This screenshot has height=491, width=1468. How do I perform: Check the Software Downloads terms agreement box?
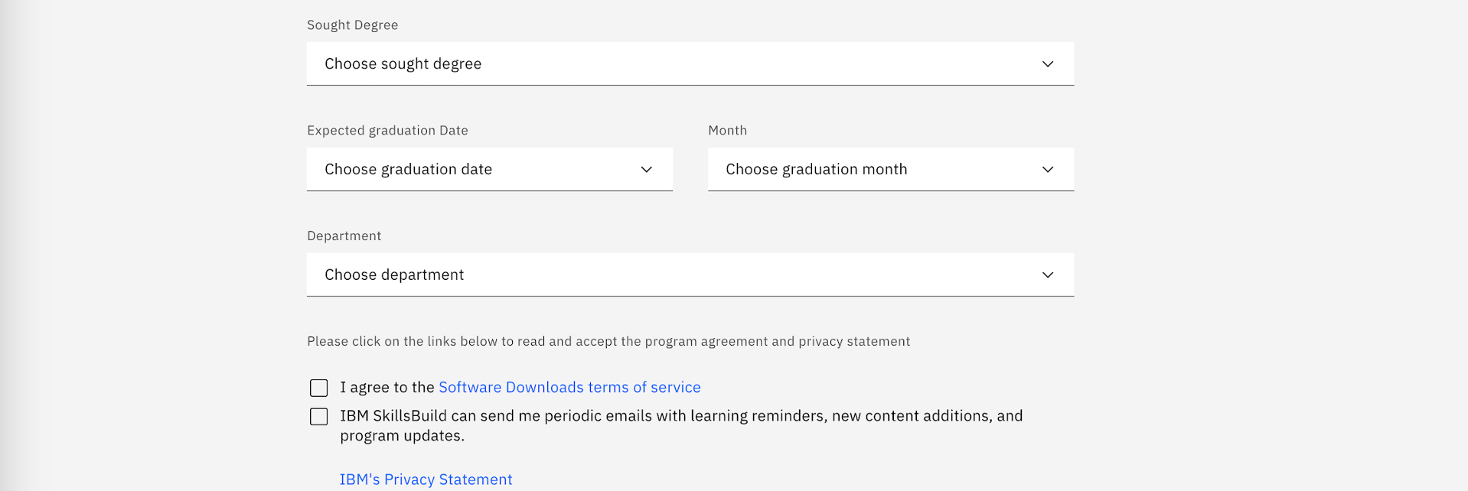pos(319,388)
